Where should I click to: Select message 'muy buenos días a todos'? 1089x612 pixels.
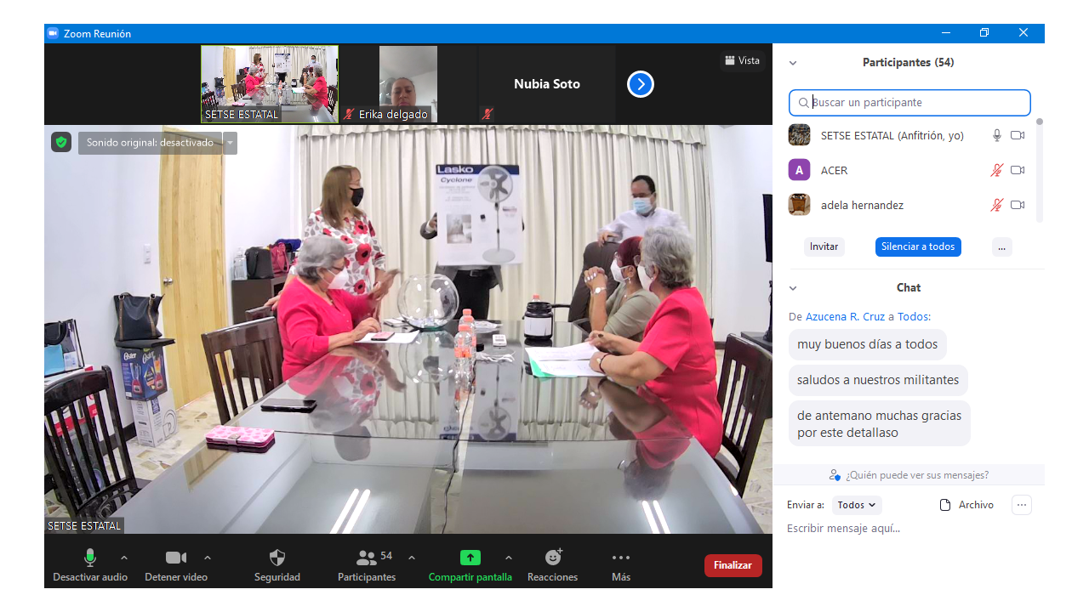click(868, 344)
